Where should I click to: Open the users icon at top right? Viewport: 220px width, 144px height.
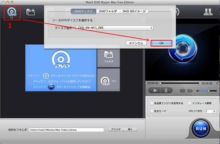point(208,12)
